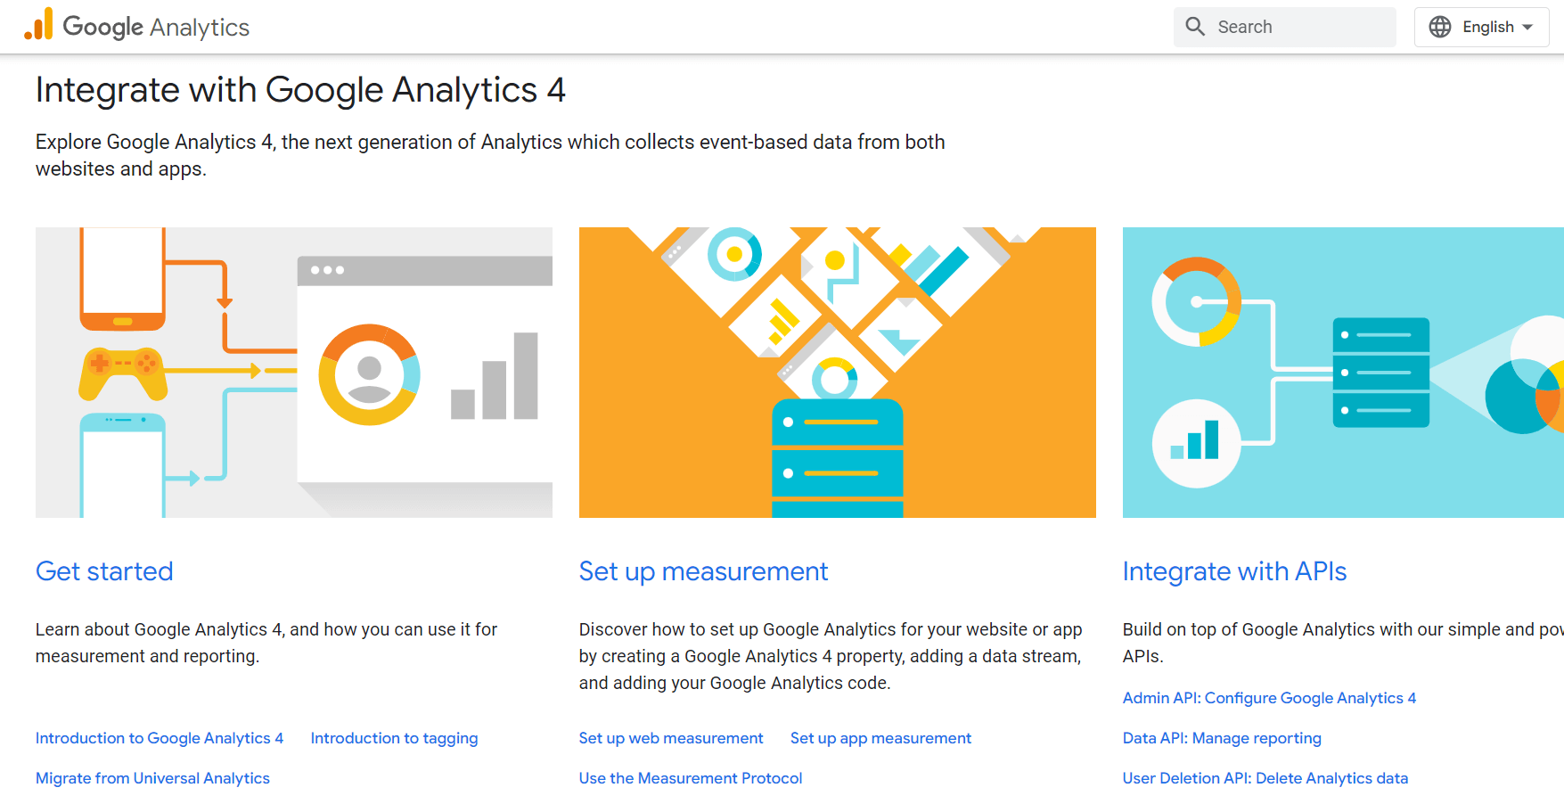This screenshot has width=1564, height=804.
Task: Click the search magnifier icon
Action: pyautogui.click(x=1194, y=27)
